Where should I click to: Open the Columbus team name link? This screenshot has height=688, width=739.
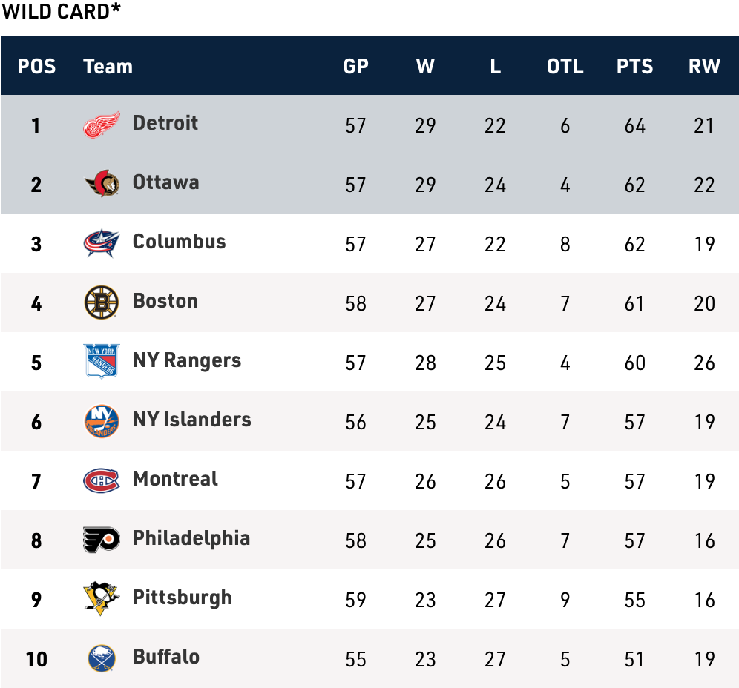tap(179, 241)
